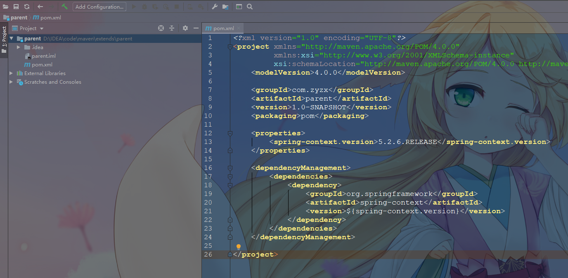The height and width of the screenshot is (278, 568).
Task: Click the text 1.0-SNAPSHOT in version
Action: (x=319, y=107)
